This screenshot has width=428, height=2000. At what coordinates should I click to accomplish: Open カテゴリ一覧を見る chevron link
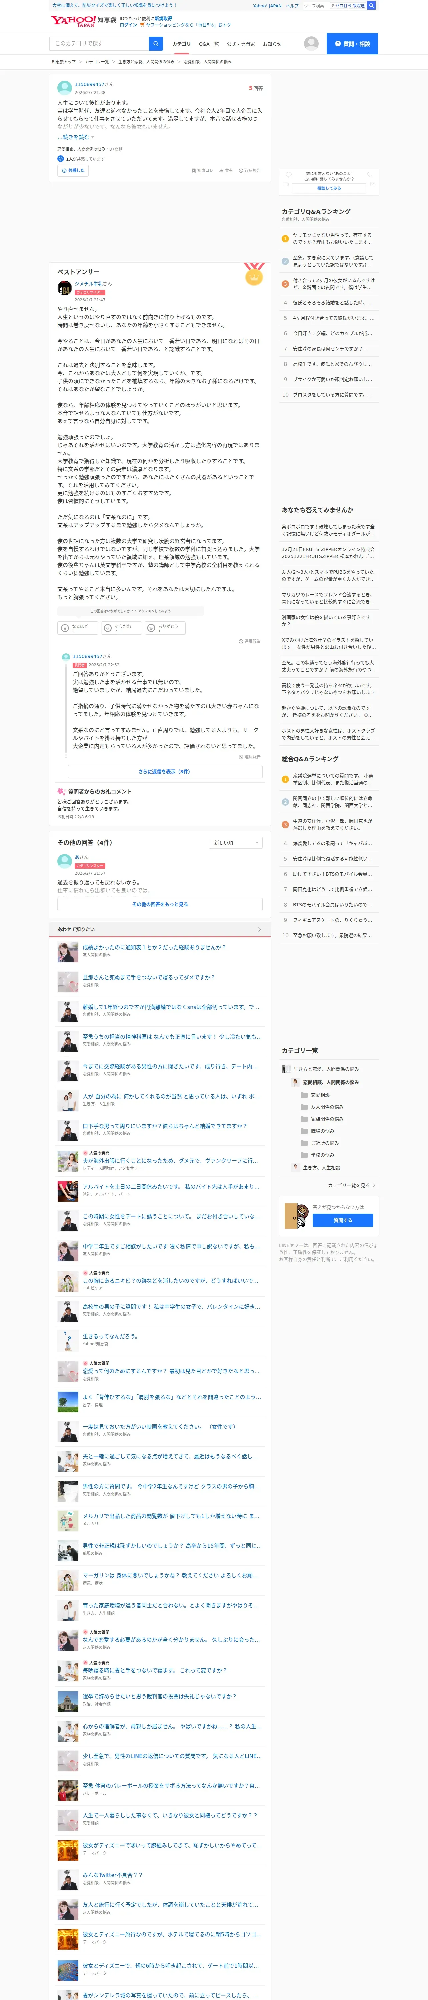point(352,1186)
